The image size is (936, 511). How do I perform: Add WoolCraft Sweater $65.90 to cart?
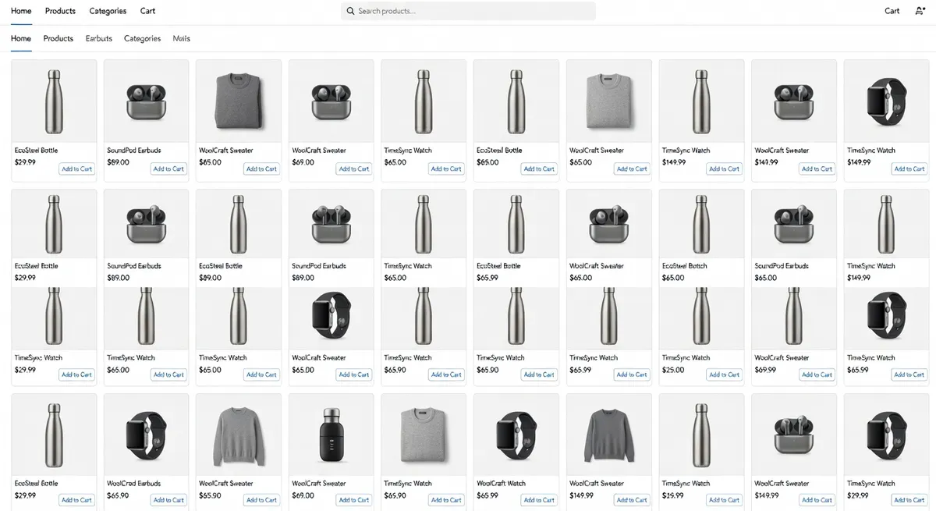261,500
